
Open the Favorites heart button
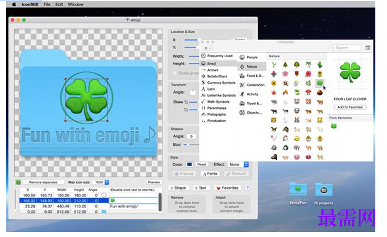click(x=227, y=188)
